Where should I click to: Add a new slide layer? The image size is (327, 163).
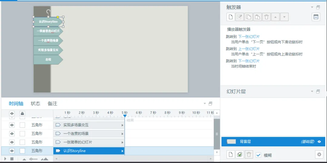coord(230,155)
